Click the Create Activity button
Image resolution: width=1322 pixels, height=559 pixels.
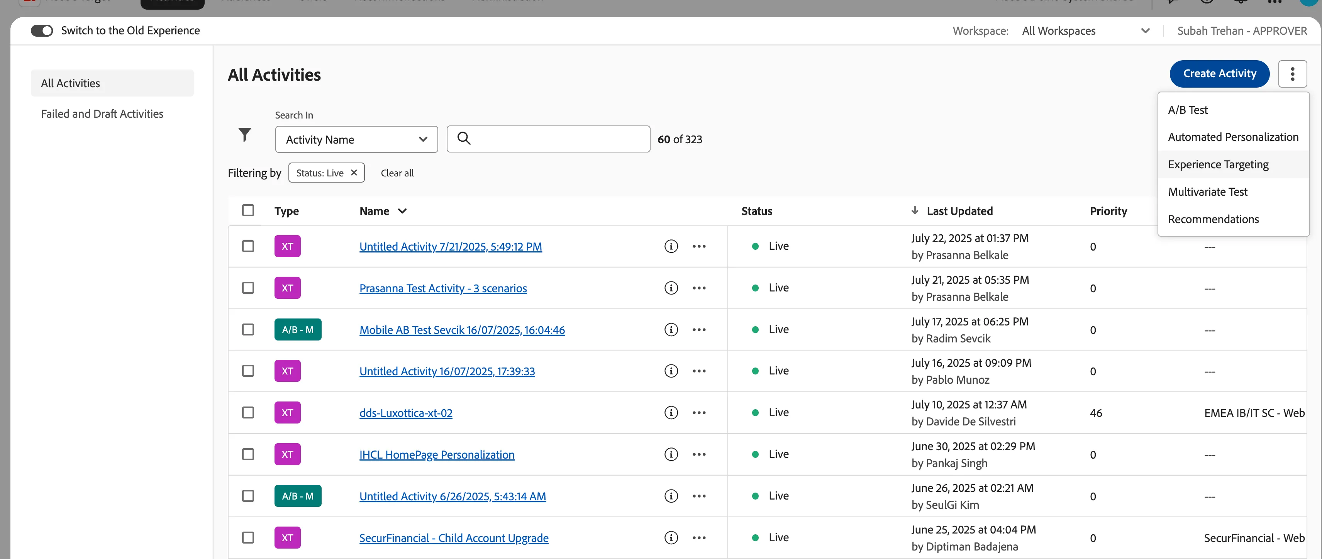[1219, 74]
